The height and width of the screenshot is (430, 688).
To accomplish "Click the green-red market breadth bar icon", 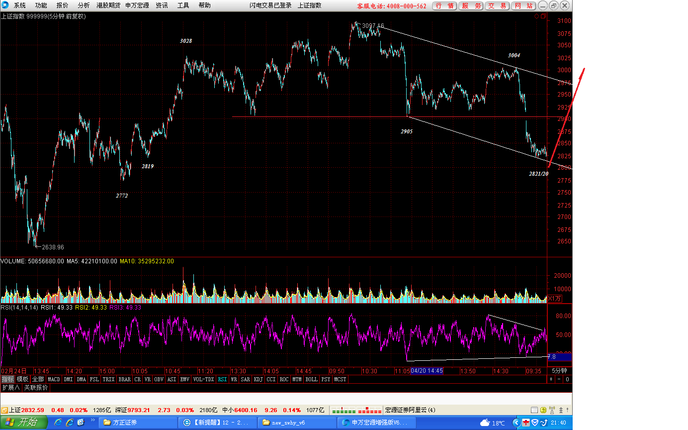I will point(356,410).
